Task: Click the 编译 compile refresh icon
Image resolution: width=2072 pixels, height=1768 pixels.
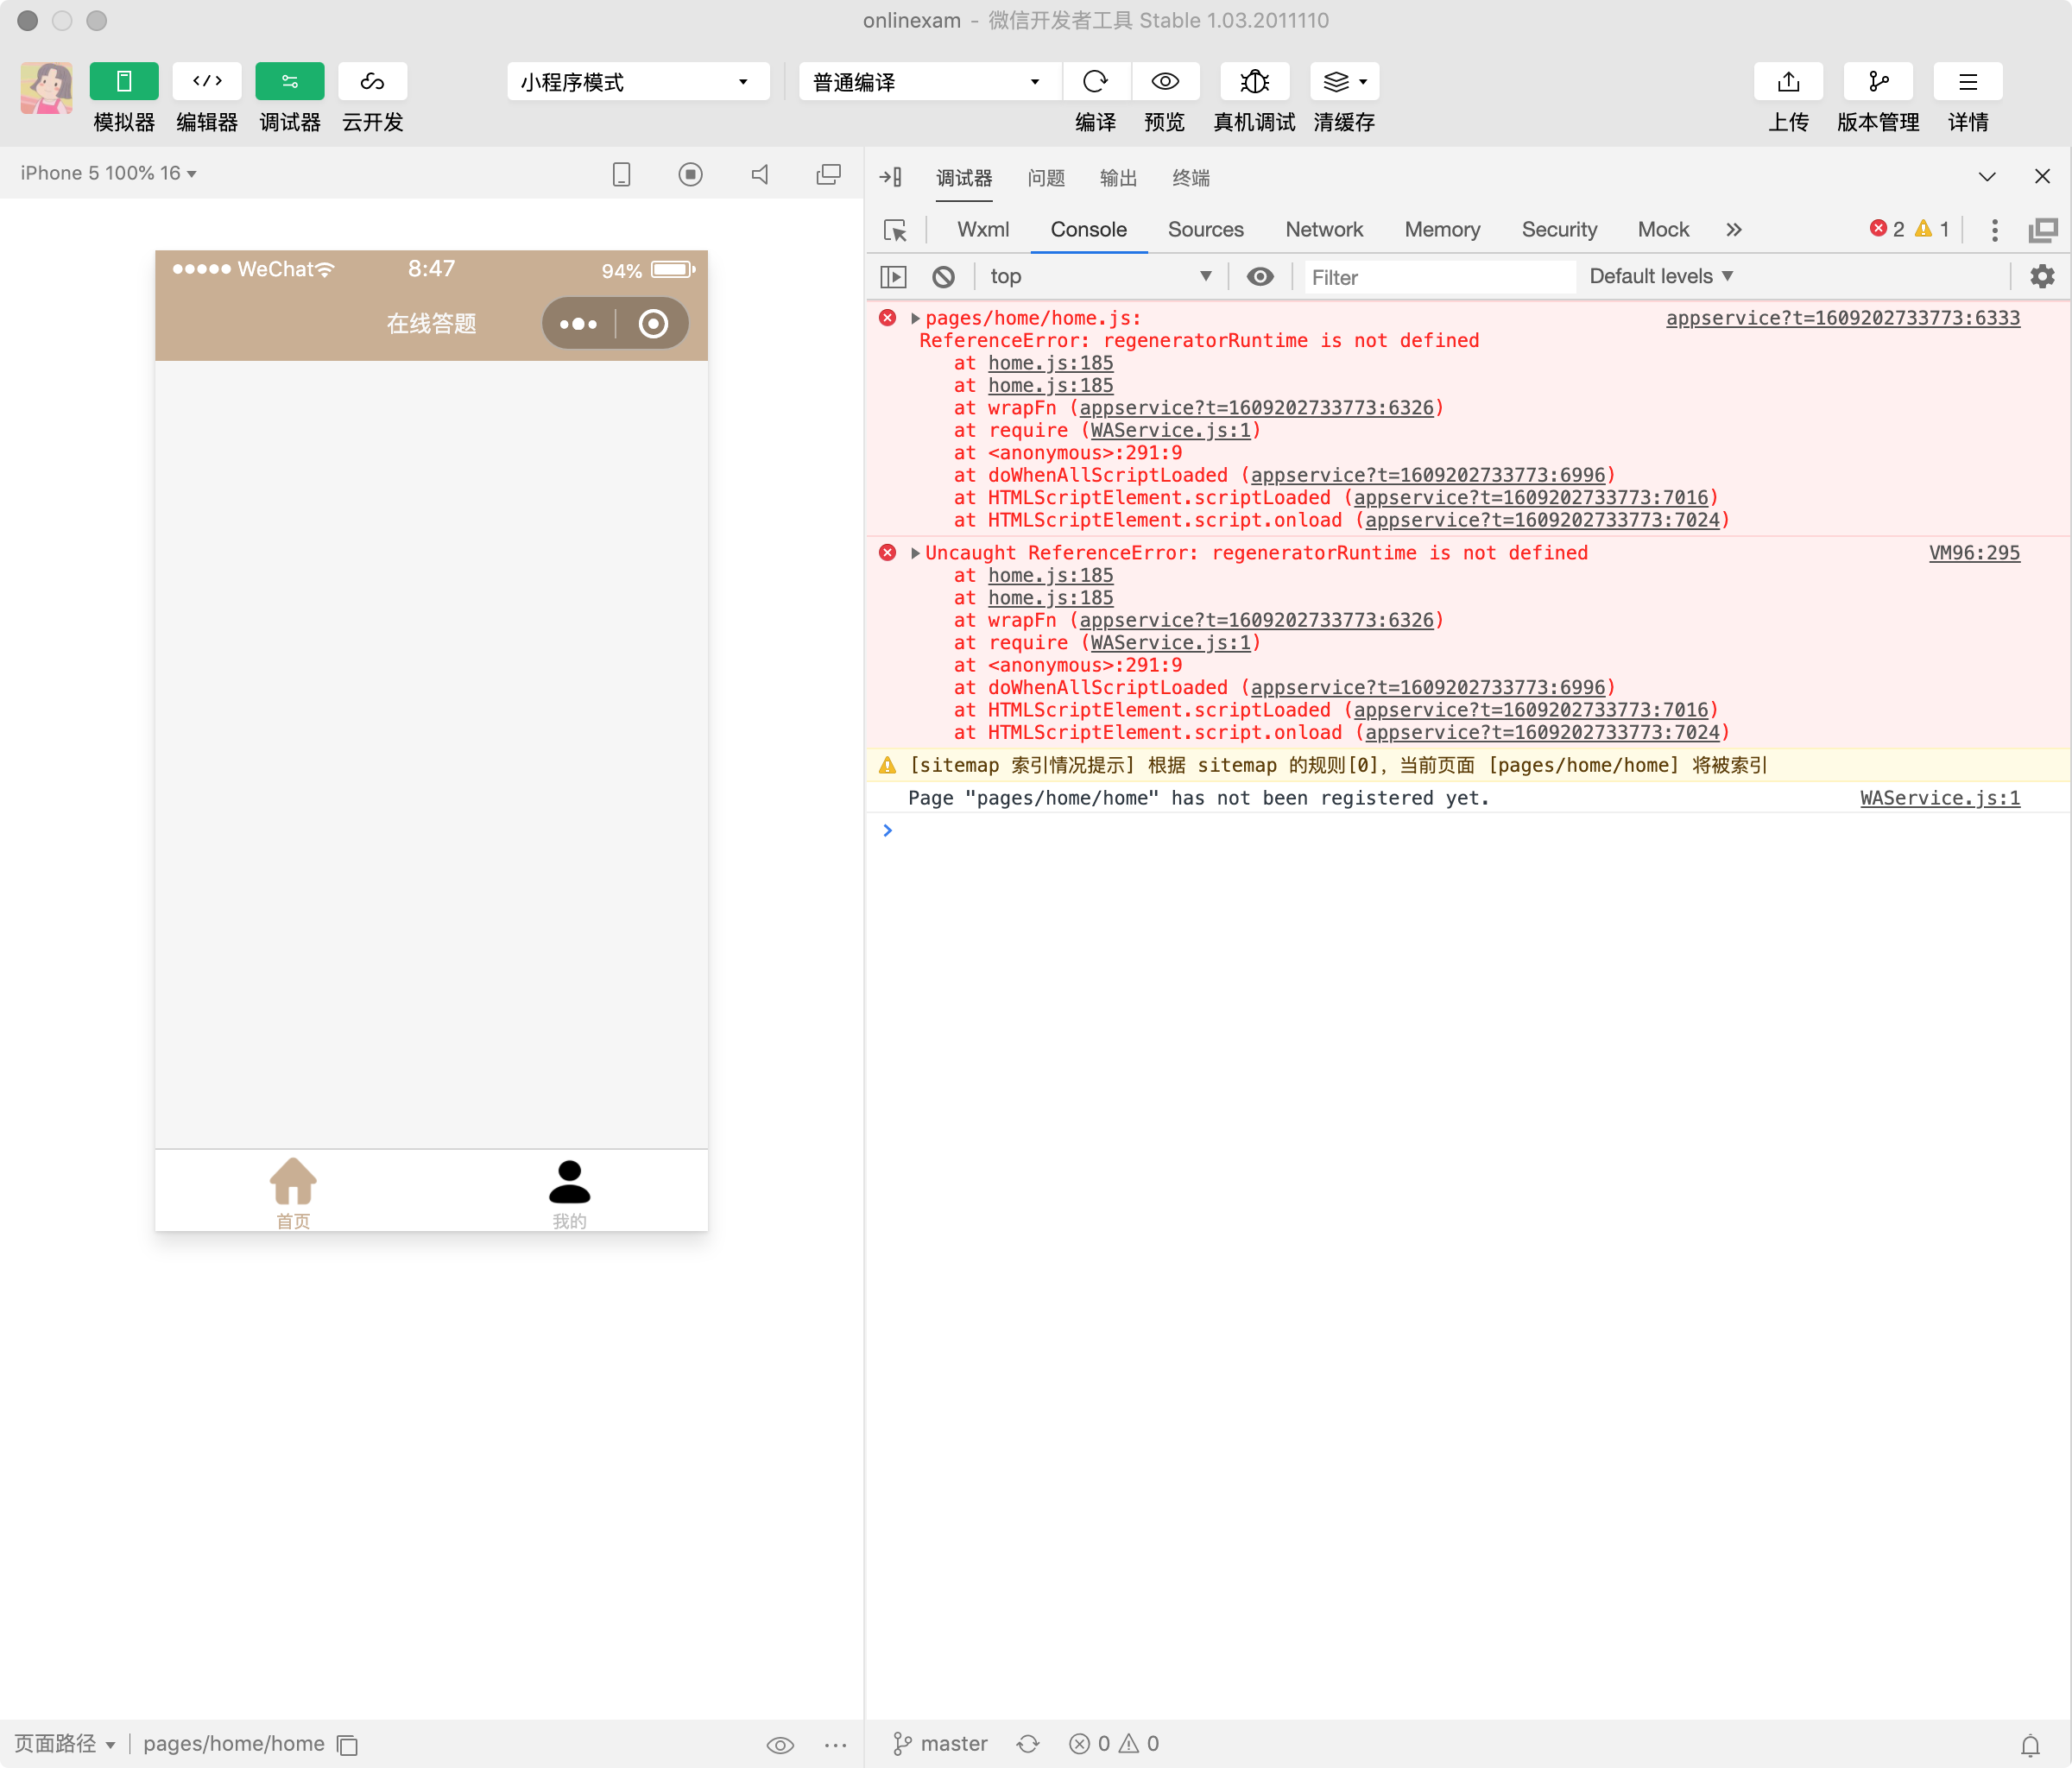Action: click(x=1095, y=81)
